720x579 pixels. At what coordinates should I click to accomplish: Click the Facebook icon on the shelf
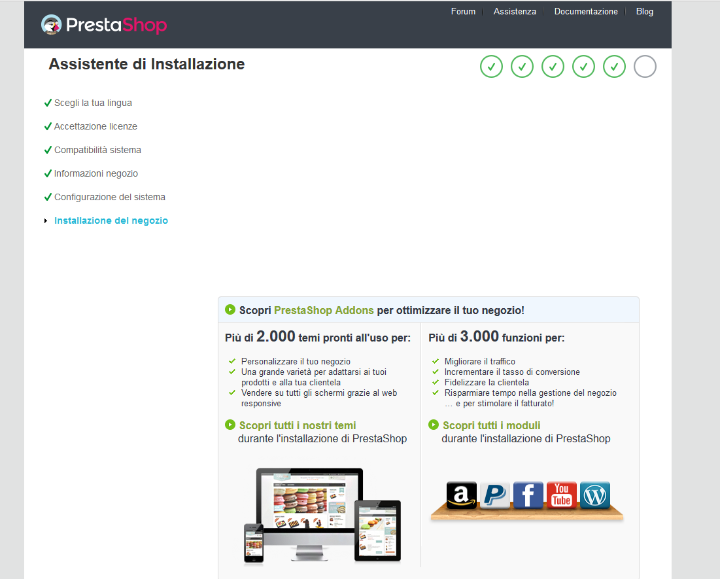coord(528,495)
